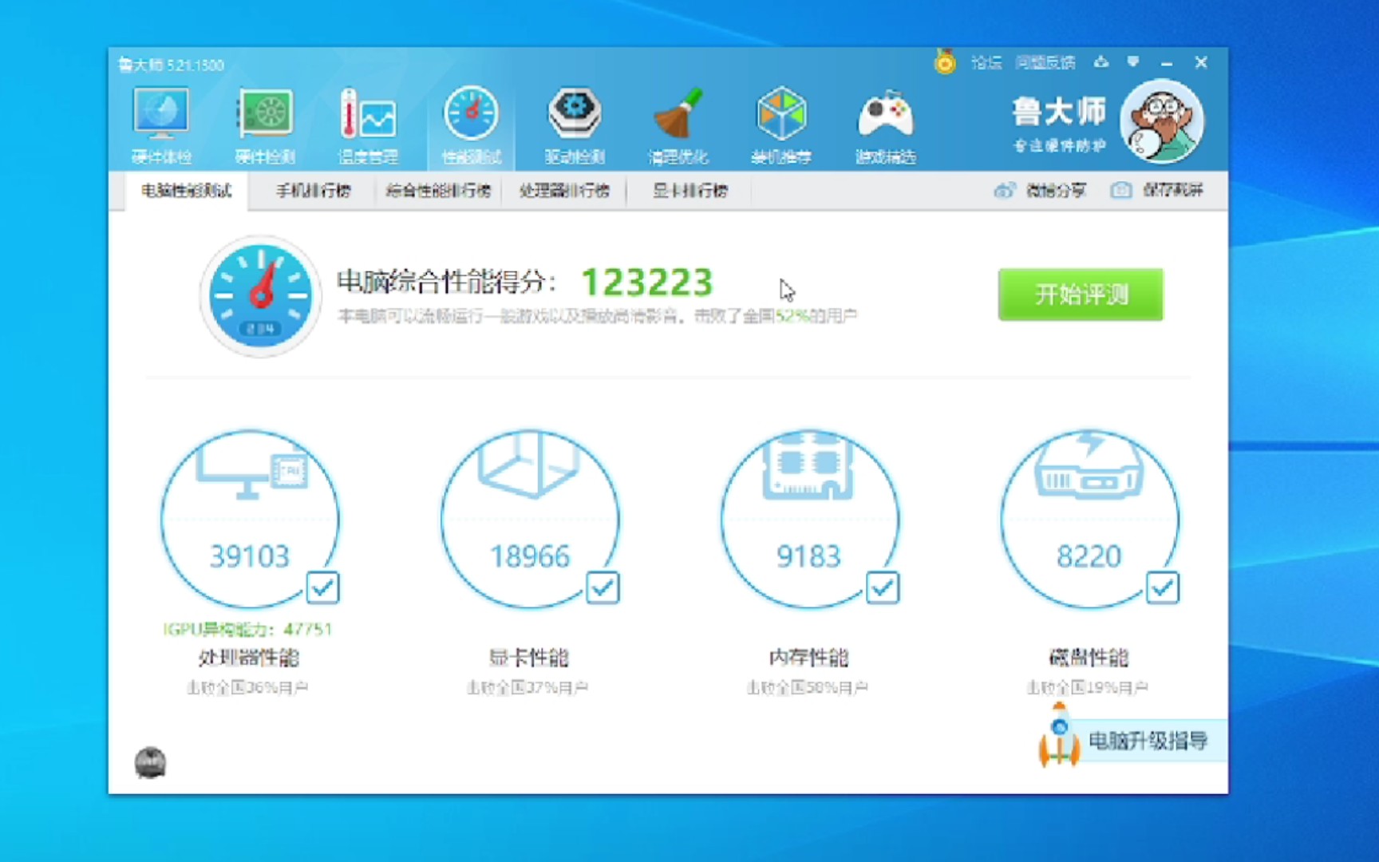
Task: Click 电脑升级指导 upgrade guide button
Action: 1148,741
